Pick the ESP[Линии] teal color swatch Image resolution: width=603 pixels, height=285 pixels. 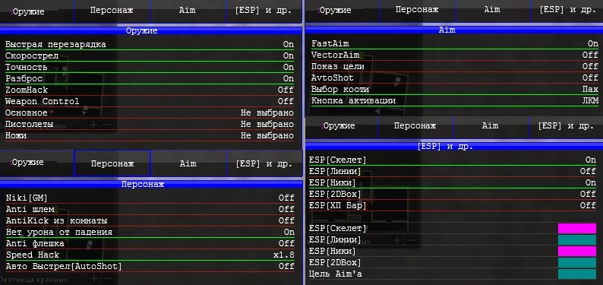pos(577,240)
